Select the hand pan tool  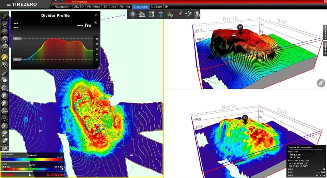click(x=5, y=57)
